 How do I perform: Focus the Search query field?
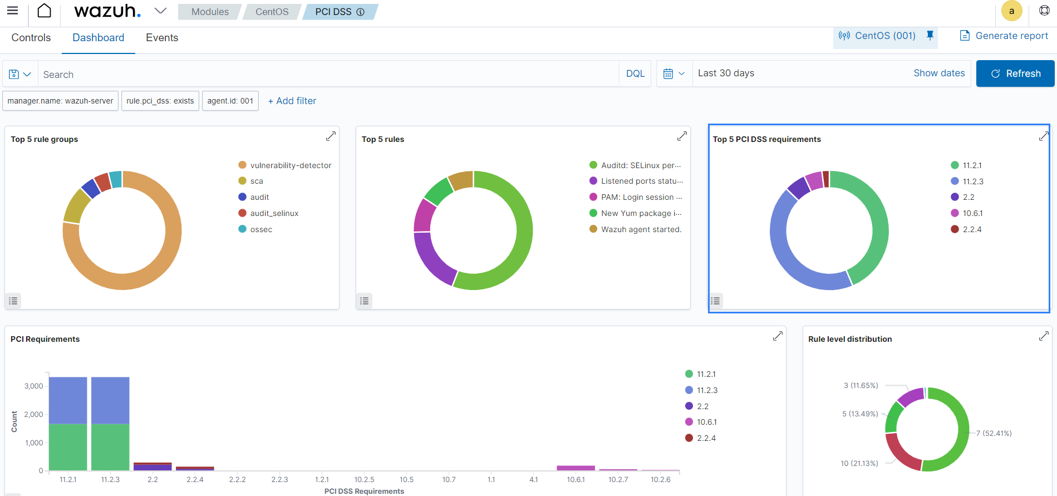point(328,74)
